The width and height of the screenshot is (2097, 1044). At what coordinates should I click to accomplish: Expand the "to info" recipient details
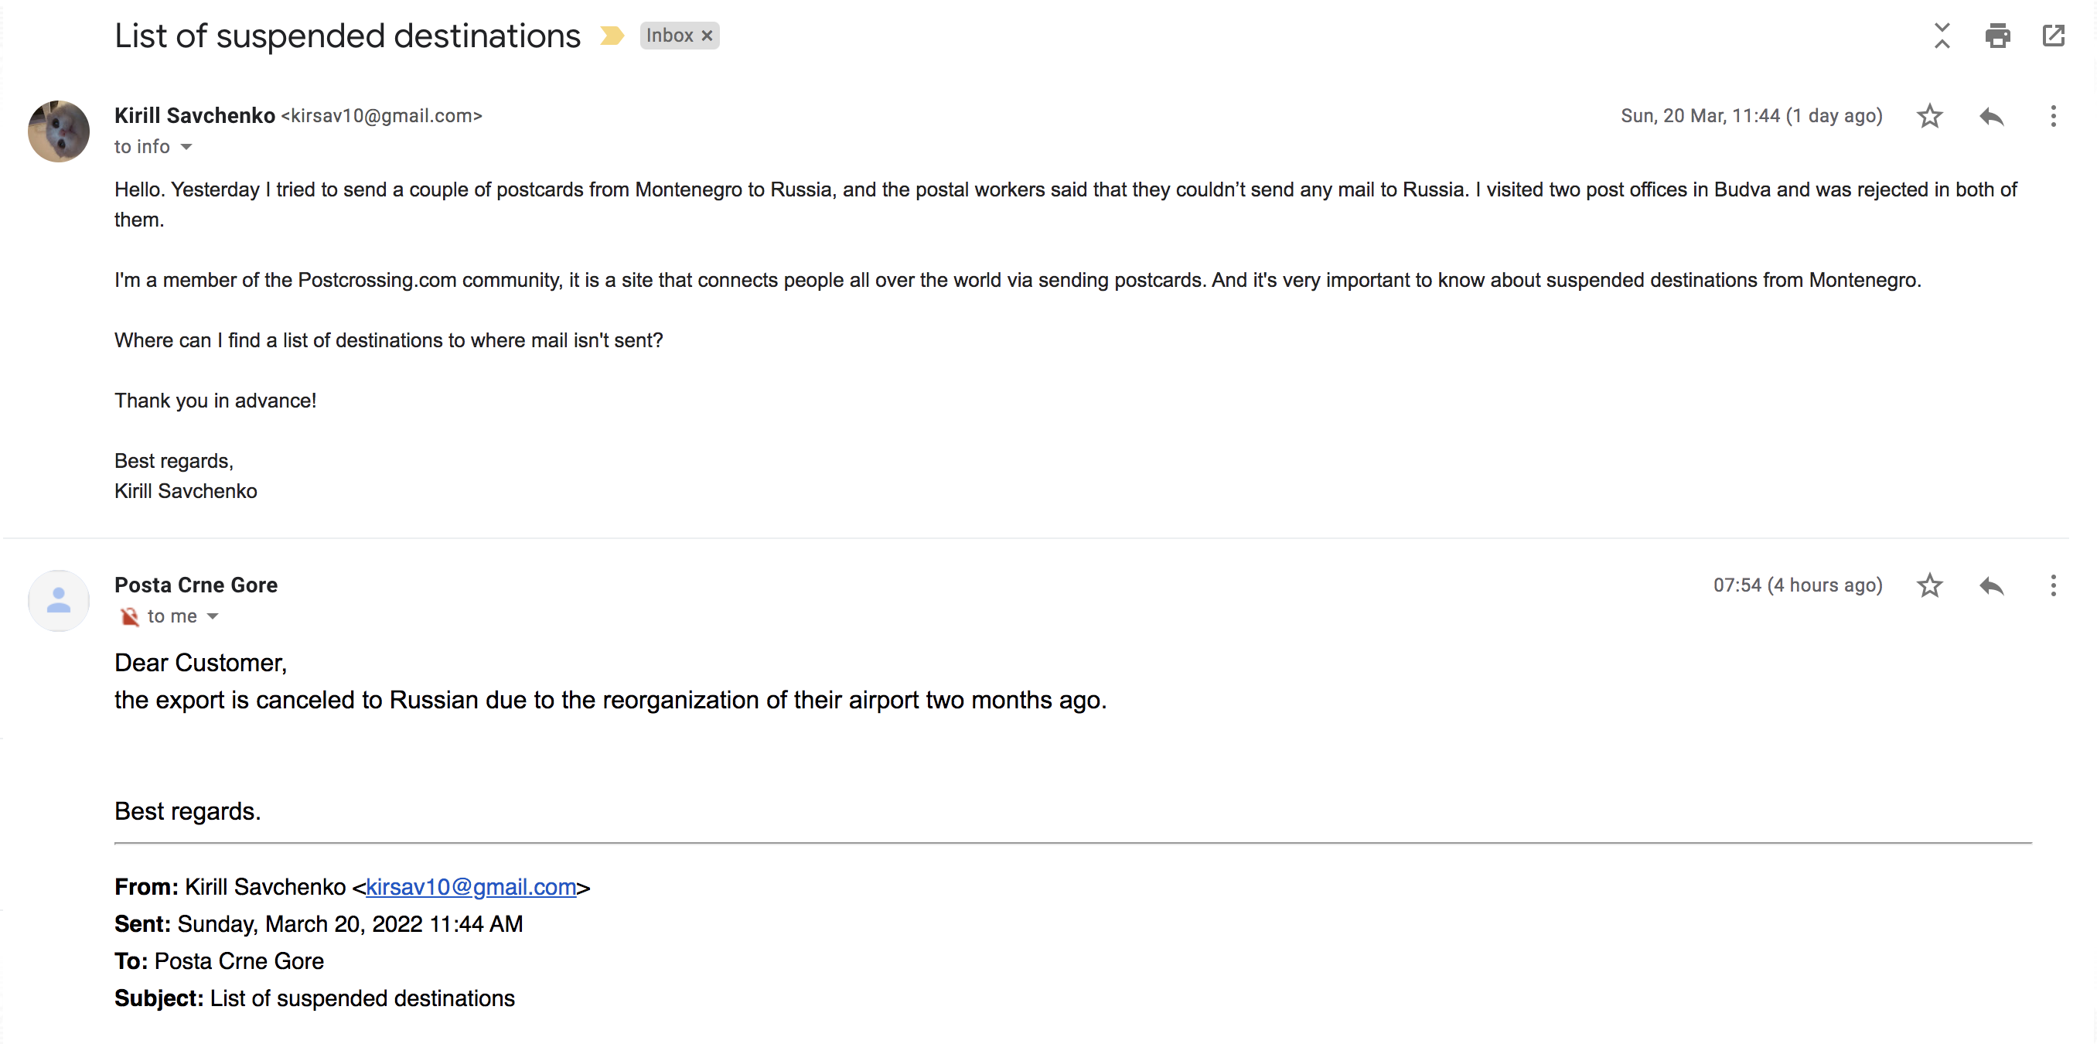point(186,148)
